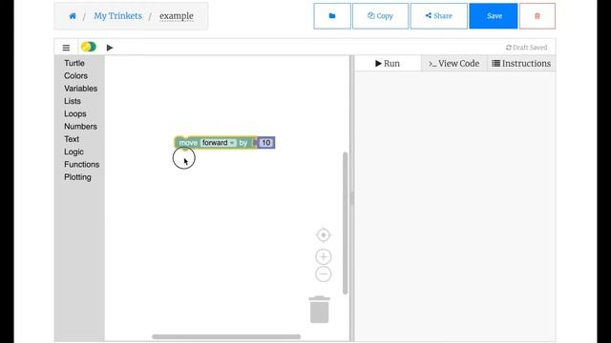Open the folder button in top bar

pos(332,16)
